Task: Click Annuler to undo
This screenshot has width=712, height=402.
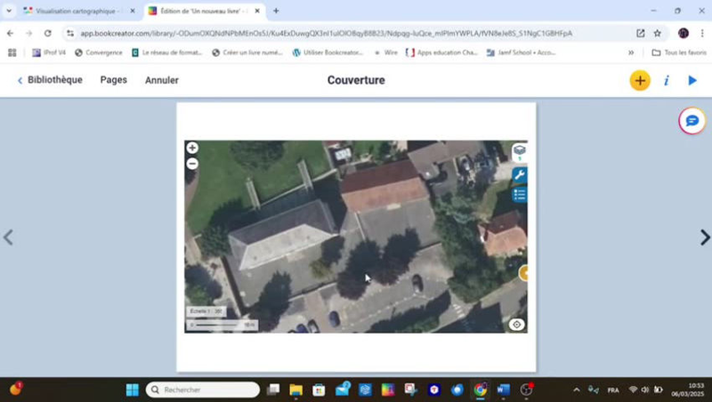Action: 162,80
